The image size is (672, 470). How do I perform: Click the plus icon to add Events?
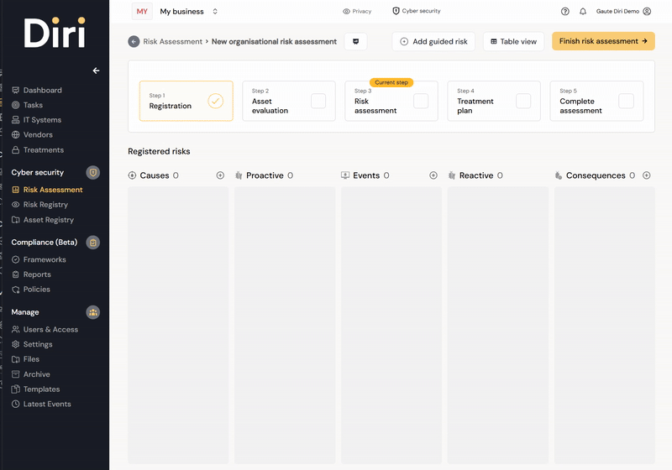point(433,175)
